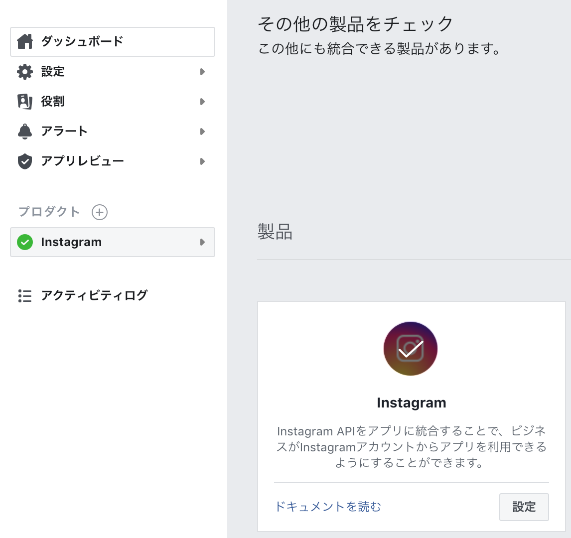Expand the Instagram sidebar chevron
The height and width of the screenshot is (538, 571).
(202, 242)
